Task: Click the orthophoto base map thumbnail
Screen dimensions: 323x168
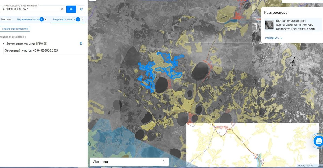Action: pos(269,25)
